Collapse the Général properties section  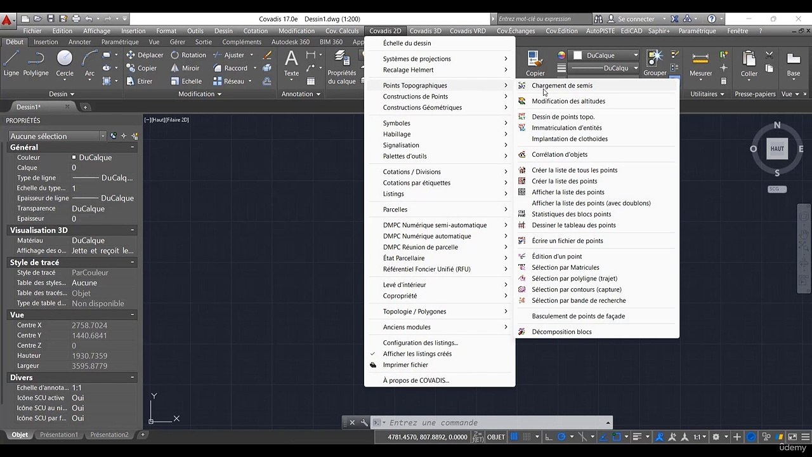(x=133, y=147)
